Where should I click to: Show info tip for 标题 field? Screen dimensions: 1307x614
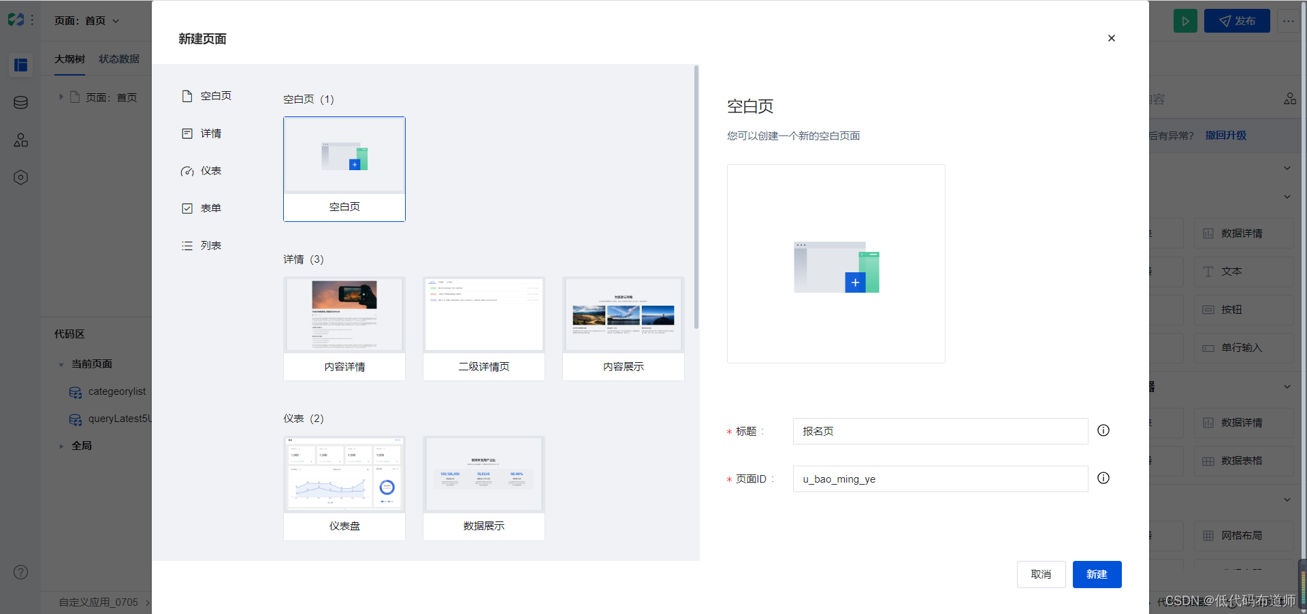[1103, 430]
